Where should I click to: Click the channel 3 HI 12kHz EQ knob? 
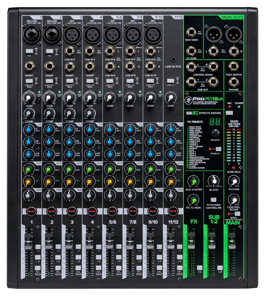(69, 129)
